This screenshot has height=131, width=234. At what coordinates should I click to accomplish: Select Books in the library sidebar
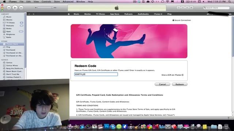[9, 28]
